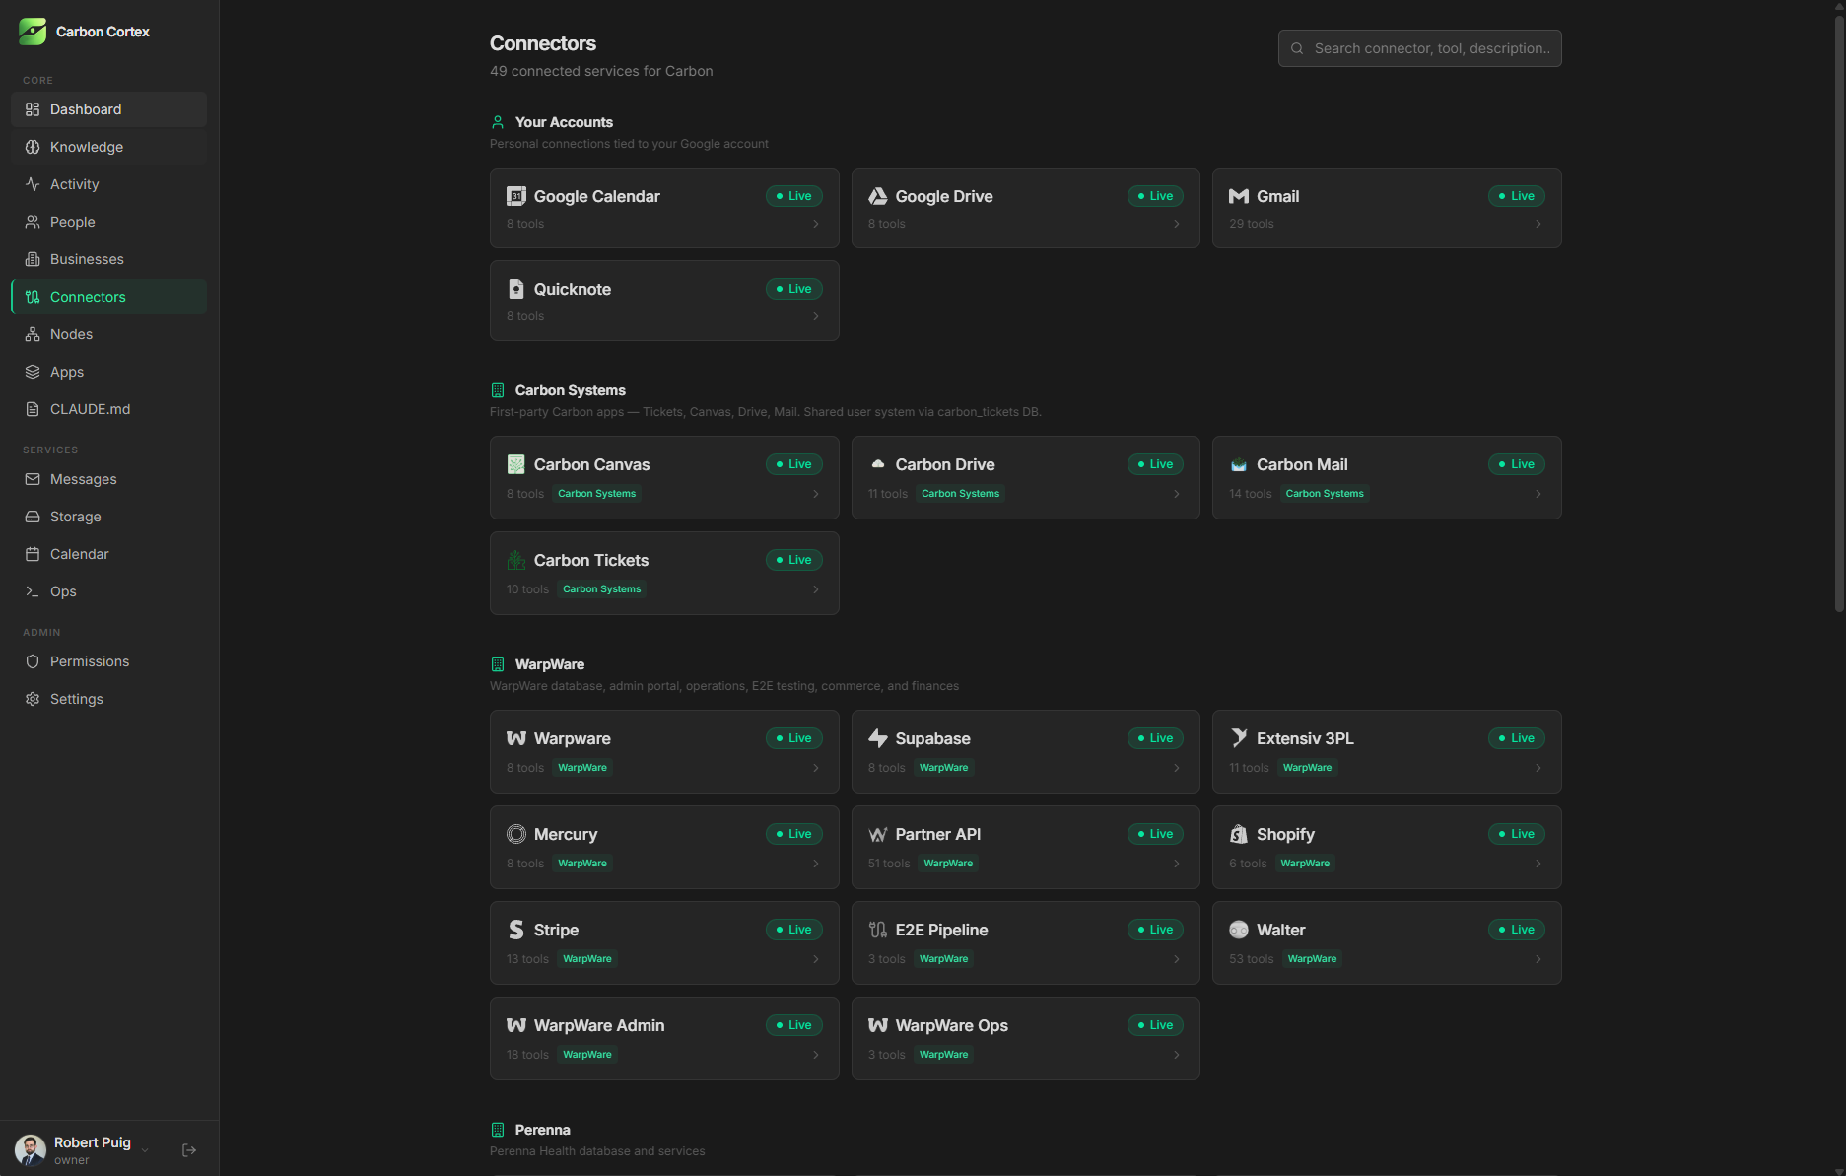This screenshot has width=1846, height=1176.
Task: Click the Live badge on WarpWare Ops
Action: 1155,1025
